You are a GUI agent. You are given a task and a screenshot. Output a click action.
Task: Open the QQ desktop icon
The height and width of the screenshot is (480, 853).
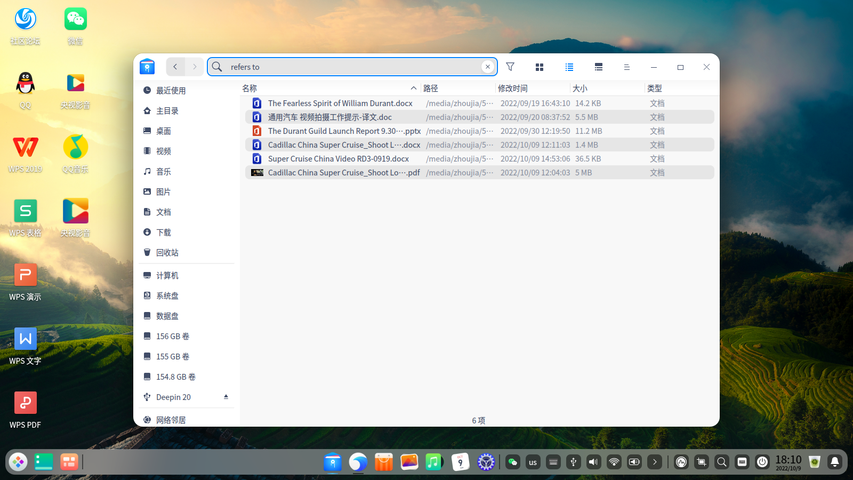pyautogui.click(x=25, y=91)
